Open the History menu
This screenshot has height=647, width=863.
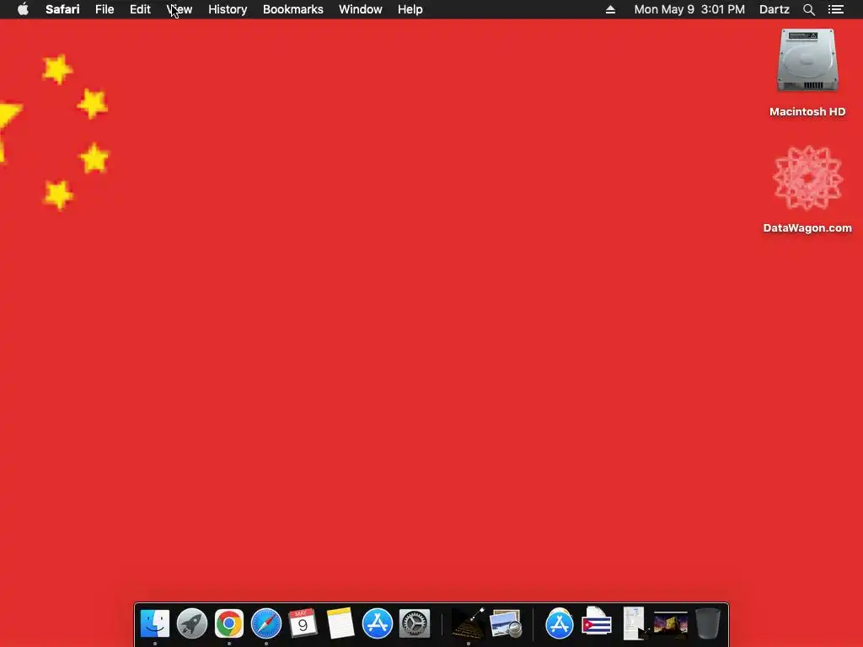coord(228,9)
